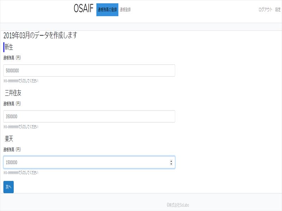Click the 次へ button
Image resolution: width=282 pixels, height=211 pixels.
point(8,187)
